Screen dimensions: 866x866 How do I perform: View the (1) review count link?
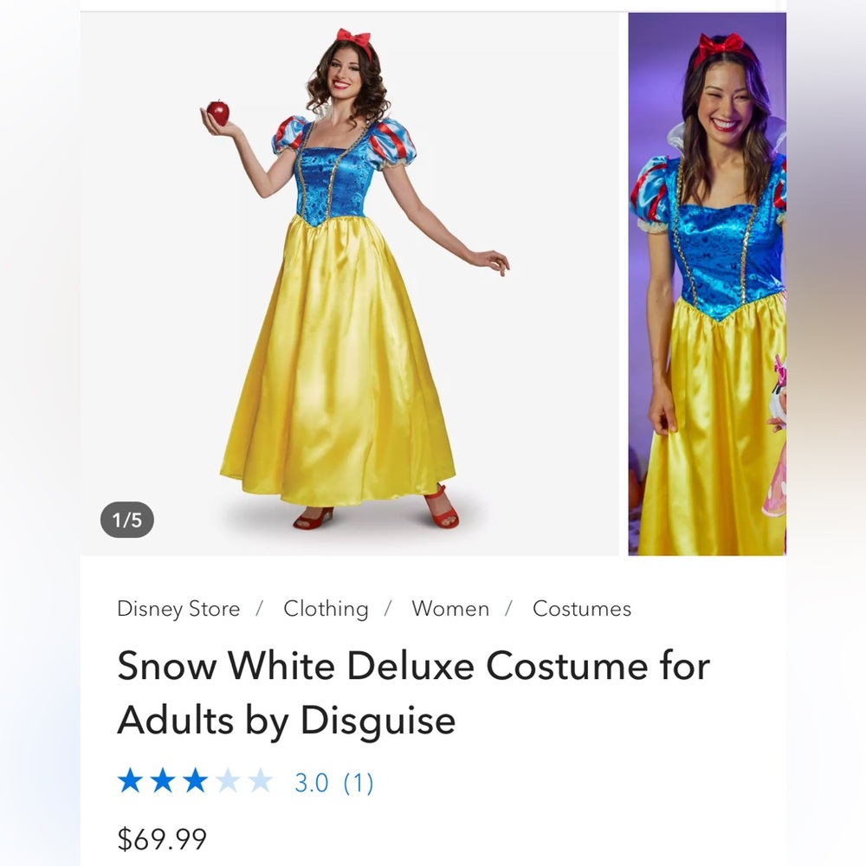pyautogui.click(x=358, y=782)
